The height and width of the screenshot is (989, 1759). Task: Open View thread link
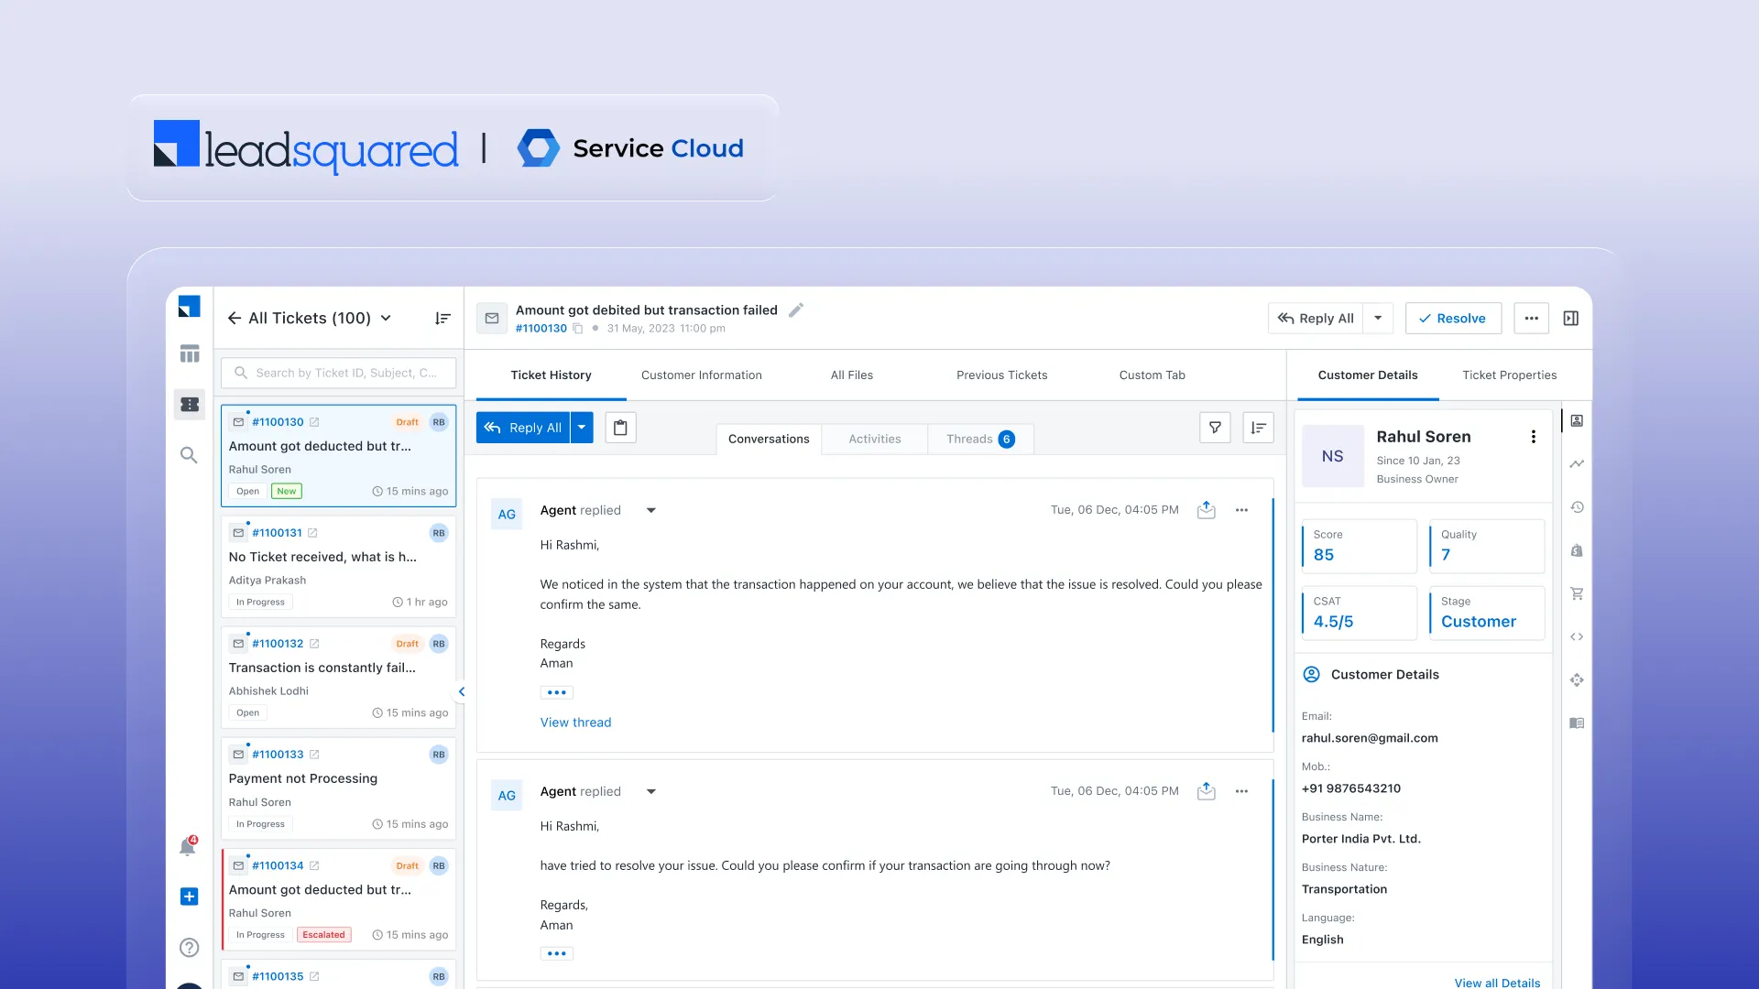coord(575,723)
